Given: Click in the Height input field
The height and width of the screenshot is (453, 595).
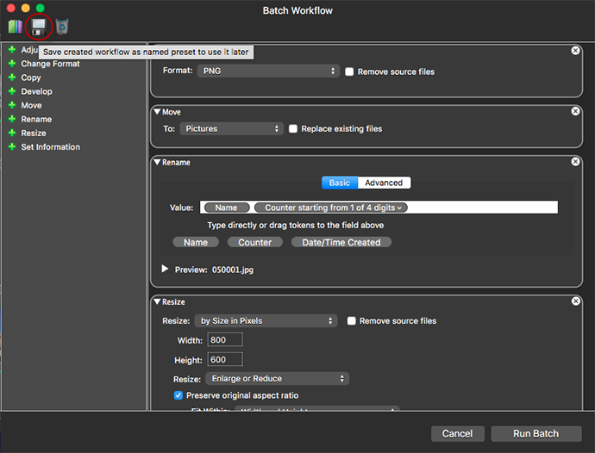Looking at the screenshot, I should tap(225, 359).
